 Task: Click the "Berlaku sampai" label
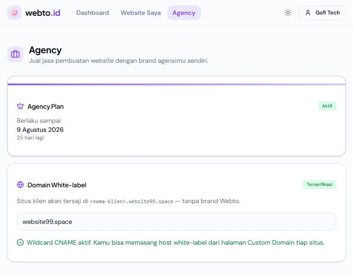coord(39,121)
